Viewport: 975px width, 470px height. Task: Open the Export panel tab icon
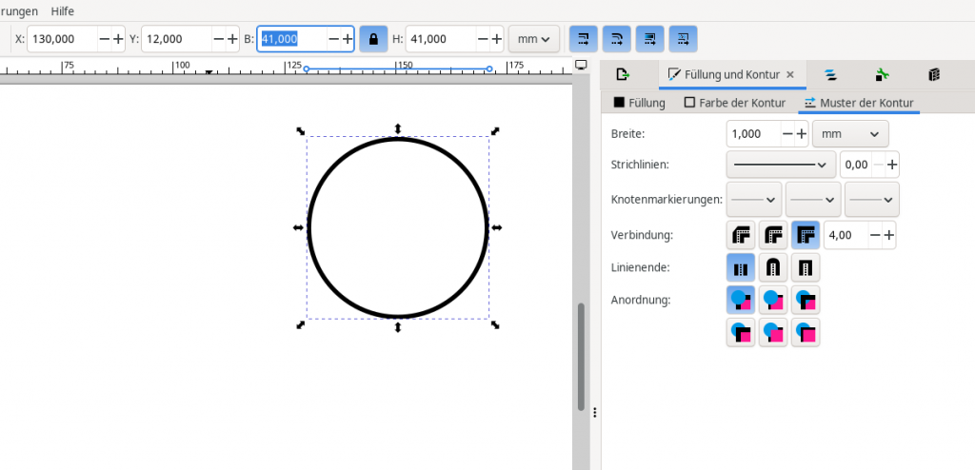[x=623, y=74]
